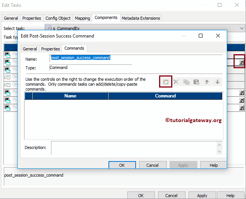The width and height of the screenshot is (246, 199).
Task: Open Help from the Post-Session Command dialog
Action: click(x=214, y=165)
